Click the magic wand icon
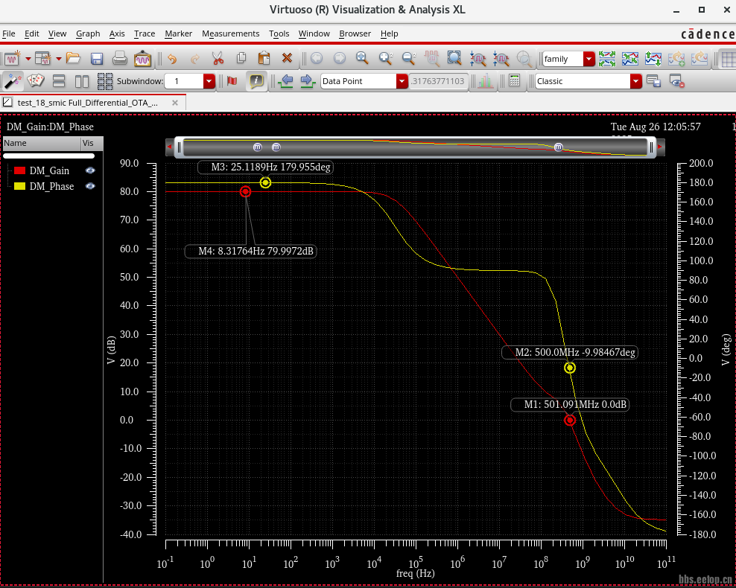This screenshot has height=588, width=736. pyautogui.click(x=13, y=81)
